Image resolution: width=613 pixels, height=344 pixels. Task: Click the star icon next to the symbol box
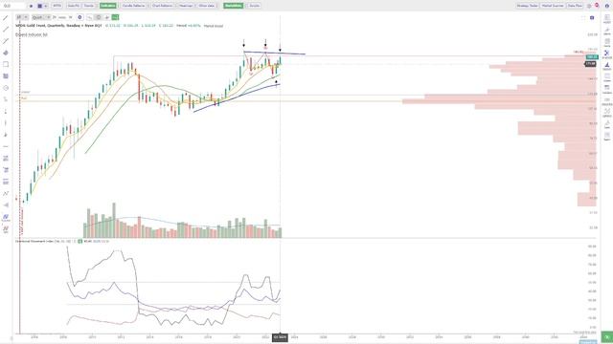pyautogui.click(x=32, y=6)
